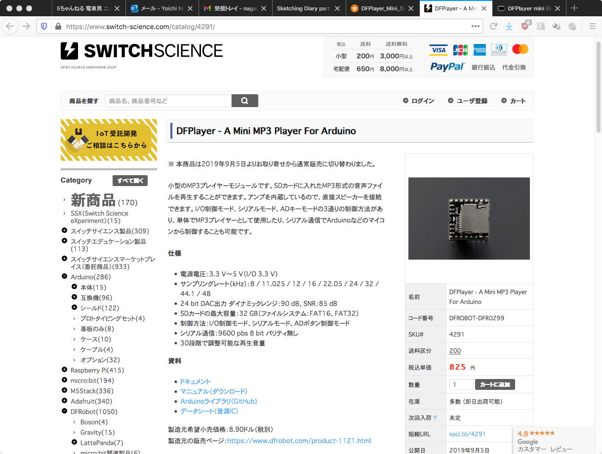Screen dimensions: 602x454
Task: Click the すべて開く expand-all button
Action: 130,181
